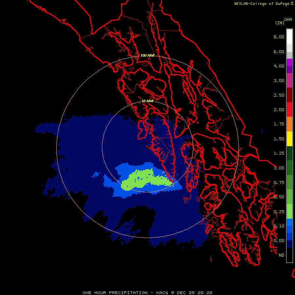
Task: Select the pink legend swatch at 3.00
Action: (x=289, y=80)
